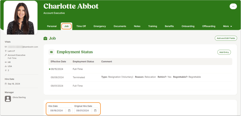
Task: Open the Onboarding tab
Action: click(x=188, y=26)
